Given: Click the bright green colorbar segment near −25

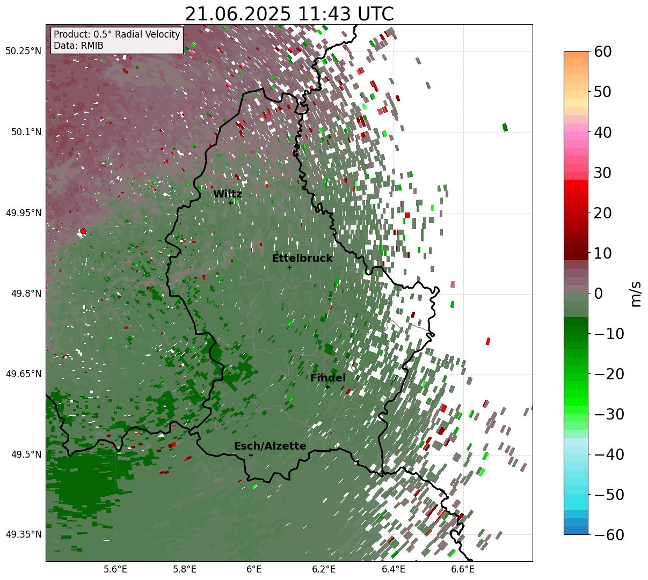Looking at the screenshot, I should pos(576,394).
